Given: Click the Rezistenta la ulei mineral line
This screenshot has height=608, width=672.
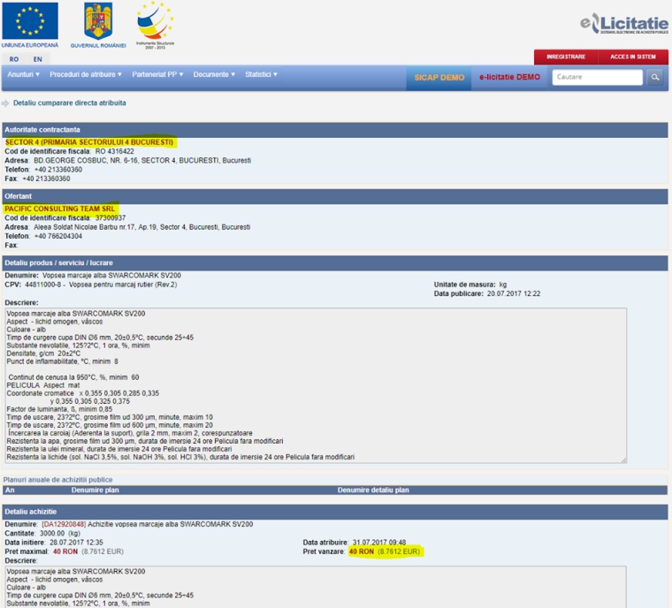Looking at the screenshot, I should pos(119,450).
